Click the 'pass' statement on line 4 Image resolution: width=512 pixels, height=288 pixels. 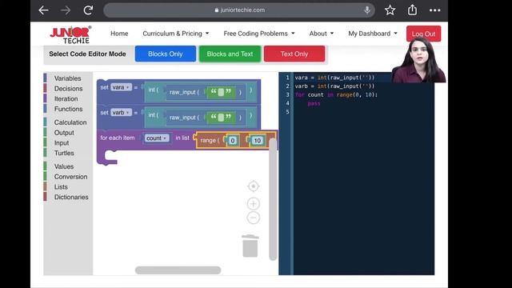point(314,103)
